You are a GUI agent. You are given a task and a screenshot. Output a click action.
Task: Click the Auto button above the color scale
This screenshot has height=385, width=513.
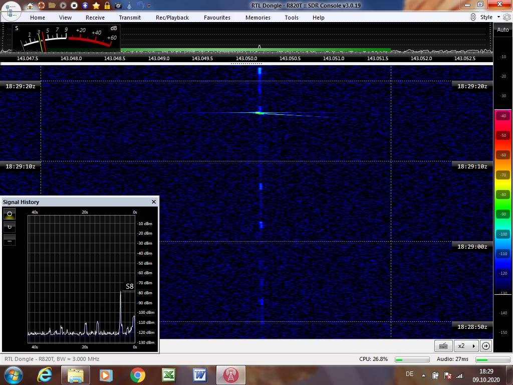click(503, 30)
